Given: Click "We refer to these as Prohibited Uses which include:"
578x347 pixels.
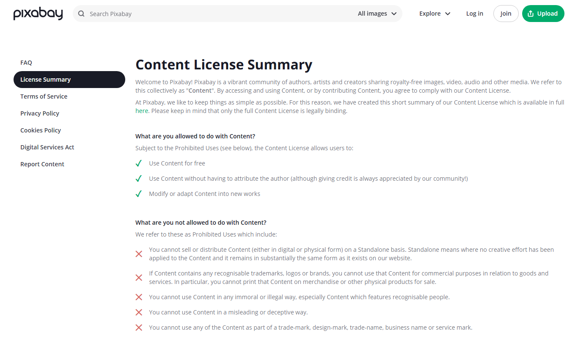Looking at the screenshot, I should pyautogui.click(x=206, y=234).
